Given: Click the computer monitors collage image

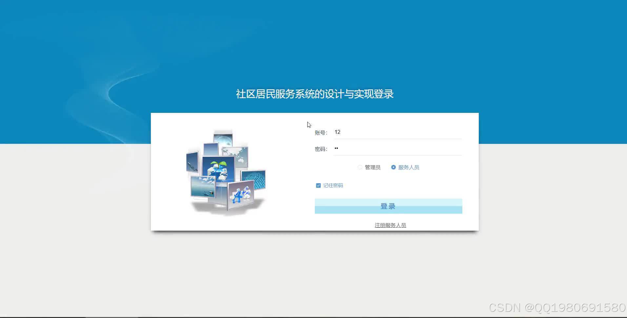Looking at the screenshot, I should (x=226, y=172).
